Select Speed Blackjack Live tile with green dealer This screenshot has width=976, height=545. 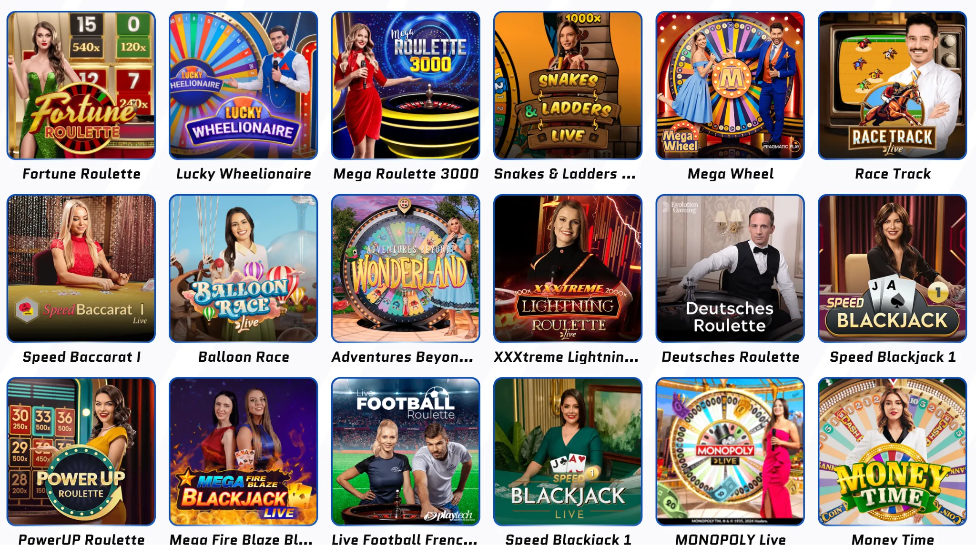click(568, 452)
